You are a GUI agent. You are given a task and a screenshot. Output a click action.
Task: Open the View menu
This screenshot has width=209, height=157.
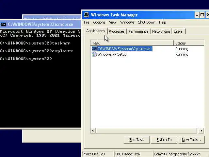pos(113,22)
